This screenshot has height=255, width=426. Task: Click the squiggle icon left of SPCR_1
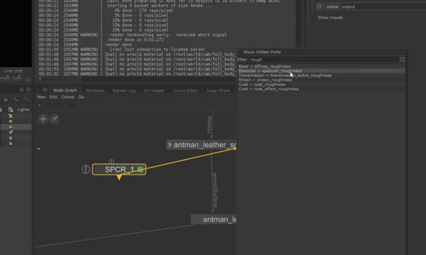(x=86, y=169)
